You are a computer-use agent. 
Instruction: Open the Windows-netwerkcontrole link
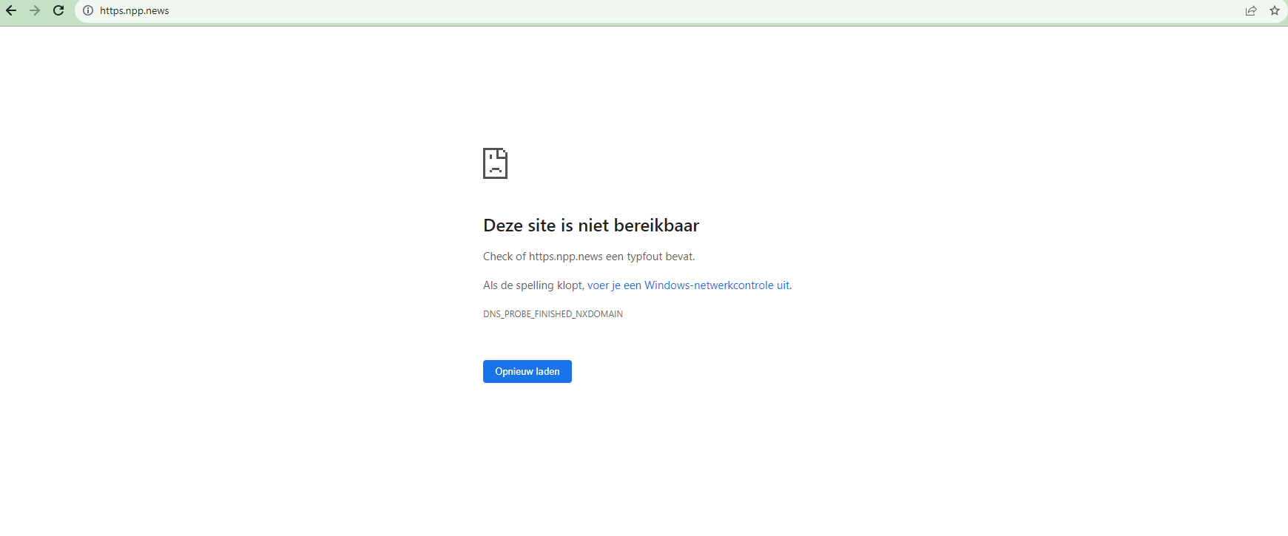(688, 285)
